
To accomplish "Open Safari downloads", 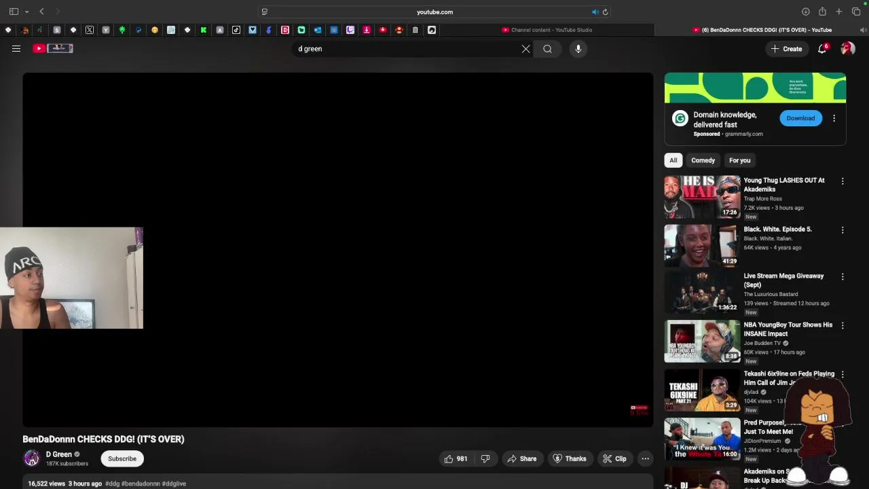I will click(x=805, y=12).
